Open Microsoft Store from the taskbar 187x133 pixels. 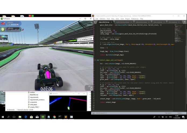pos(31,117)
